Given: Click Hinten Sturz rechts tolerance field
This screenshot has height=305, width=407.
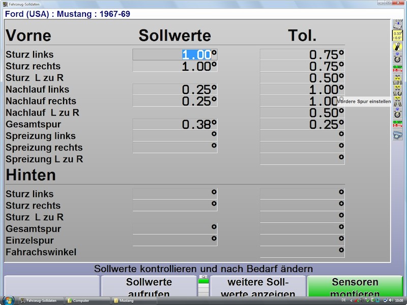Looking at the screenshot, I should point(302,205).
